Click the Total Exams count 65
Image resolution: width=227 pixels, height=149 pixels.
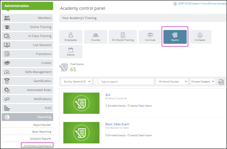click(x=73, y=69)
